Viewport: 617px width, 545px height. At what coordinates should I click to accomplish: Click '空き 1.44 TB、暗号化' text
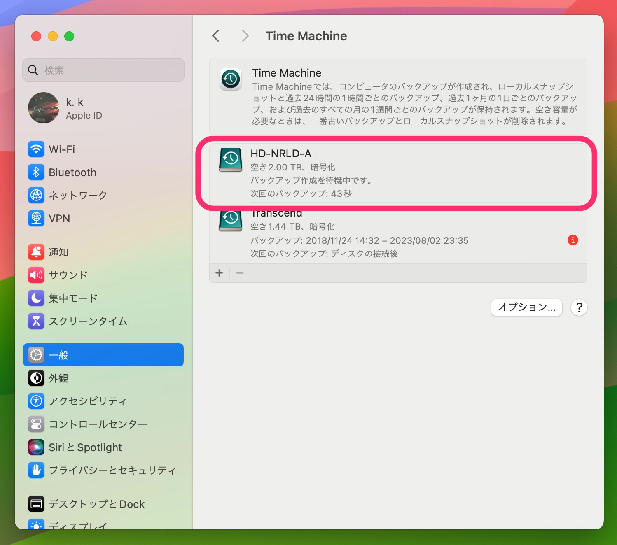coord(292,226)
